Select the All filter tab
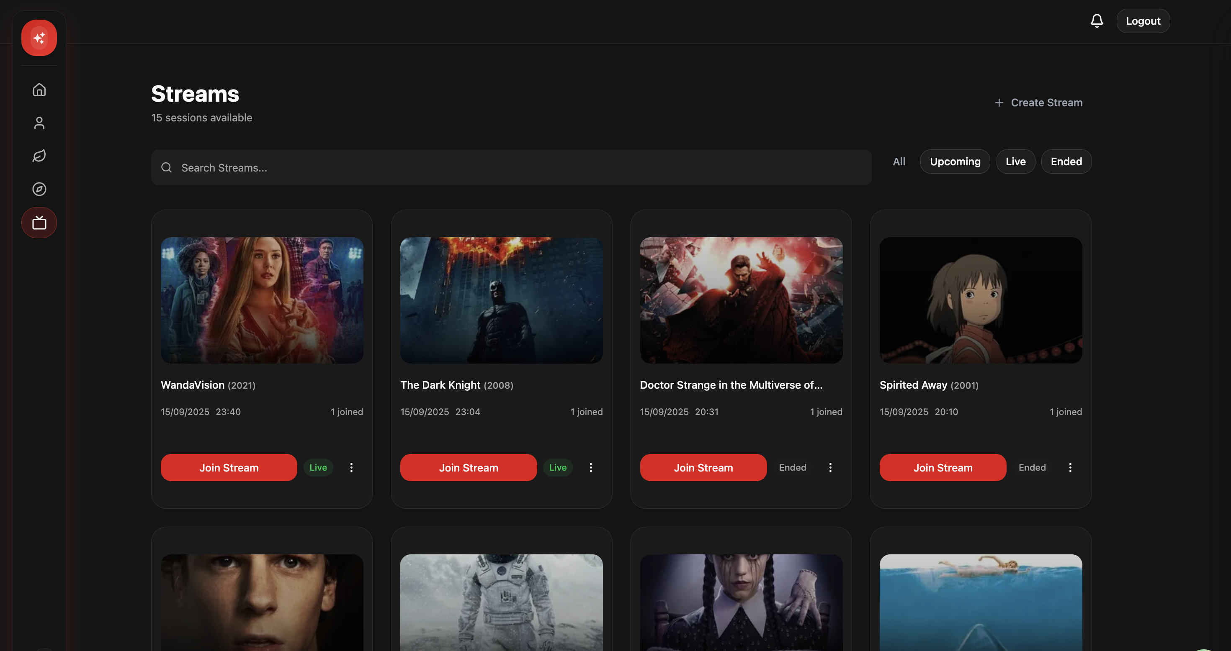Viewport: 1231px width, 651px height. pyautogui.click(x=899, y=161)
